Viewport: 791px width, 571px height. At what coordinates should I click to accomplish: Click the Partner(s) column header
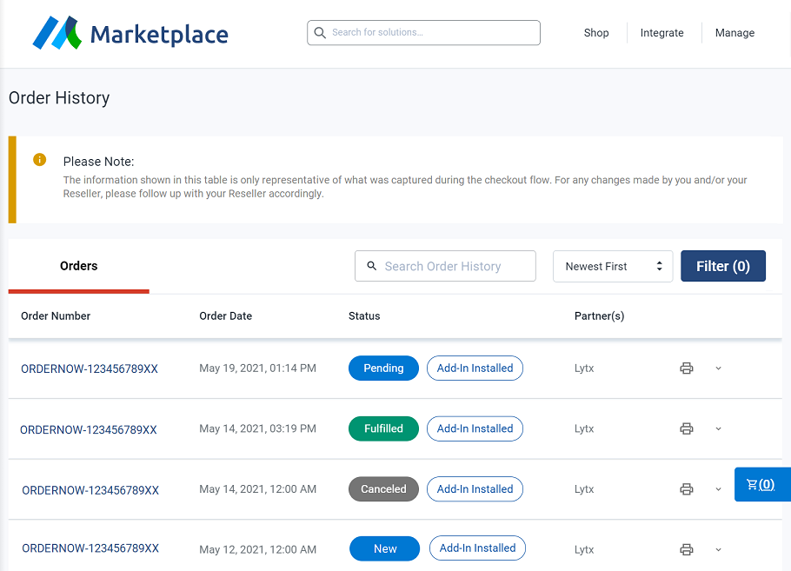pyautogui.click(x=599, y=315)
